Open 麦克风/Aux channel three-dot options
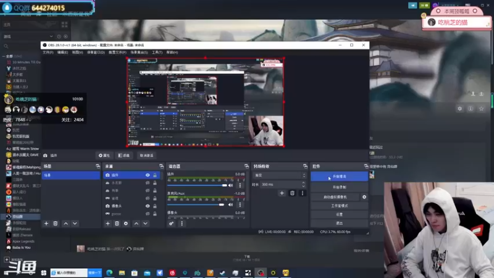Image resolution: width=494 pixels, height=278 pixels. coord(240,204)
